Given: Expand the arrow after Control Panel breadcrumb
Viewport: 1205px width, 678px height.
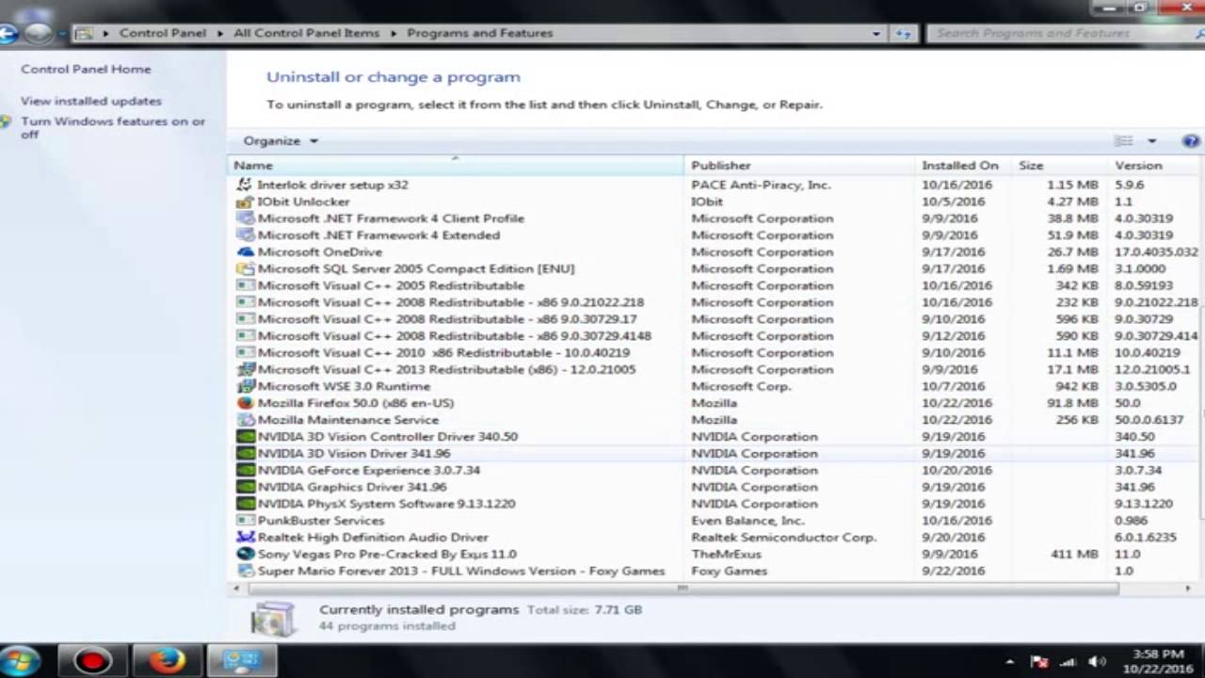Looking at the screenshot, I should tap(219, 33).
